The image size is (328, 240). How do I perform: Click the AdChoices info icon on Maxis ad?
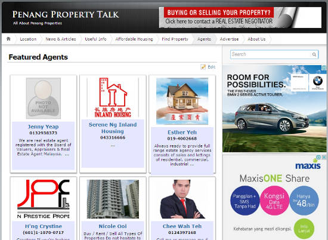pos(318,157)
